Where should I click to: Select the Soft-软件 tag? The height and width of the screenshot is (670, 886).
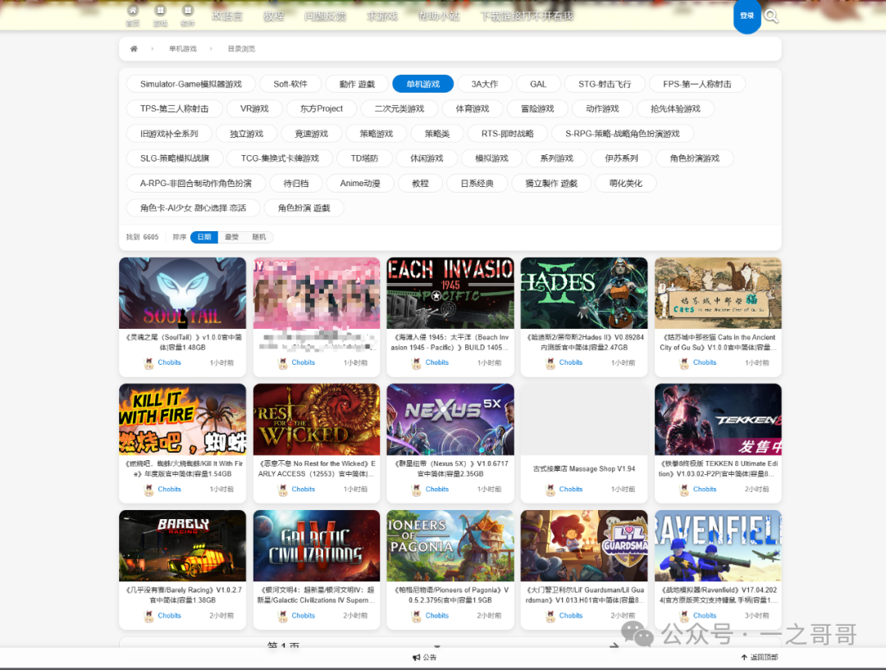click(290, 84)
